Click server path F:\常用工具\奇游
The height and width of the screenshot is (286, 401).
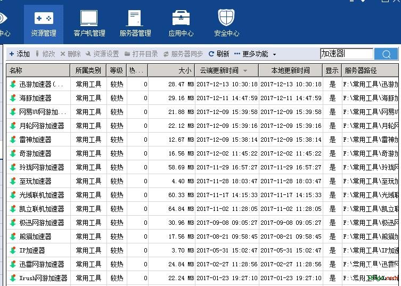(371, 153)
